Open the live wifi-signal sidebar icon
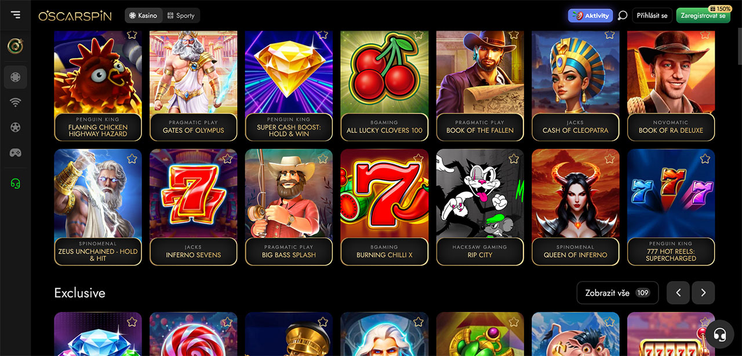 tap(16, 102)
